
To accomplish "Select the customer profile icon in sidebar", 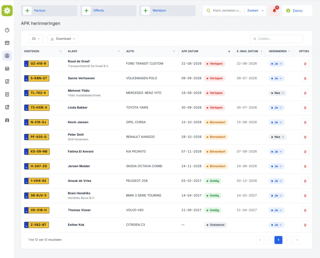I will coord(7,56).
